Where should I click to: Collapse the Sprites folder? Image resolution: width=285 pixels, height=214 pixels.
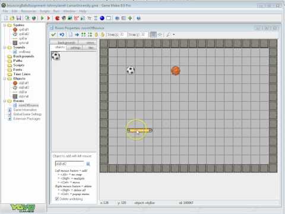click(5, 25)
